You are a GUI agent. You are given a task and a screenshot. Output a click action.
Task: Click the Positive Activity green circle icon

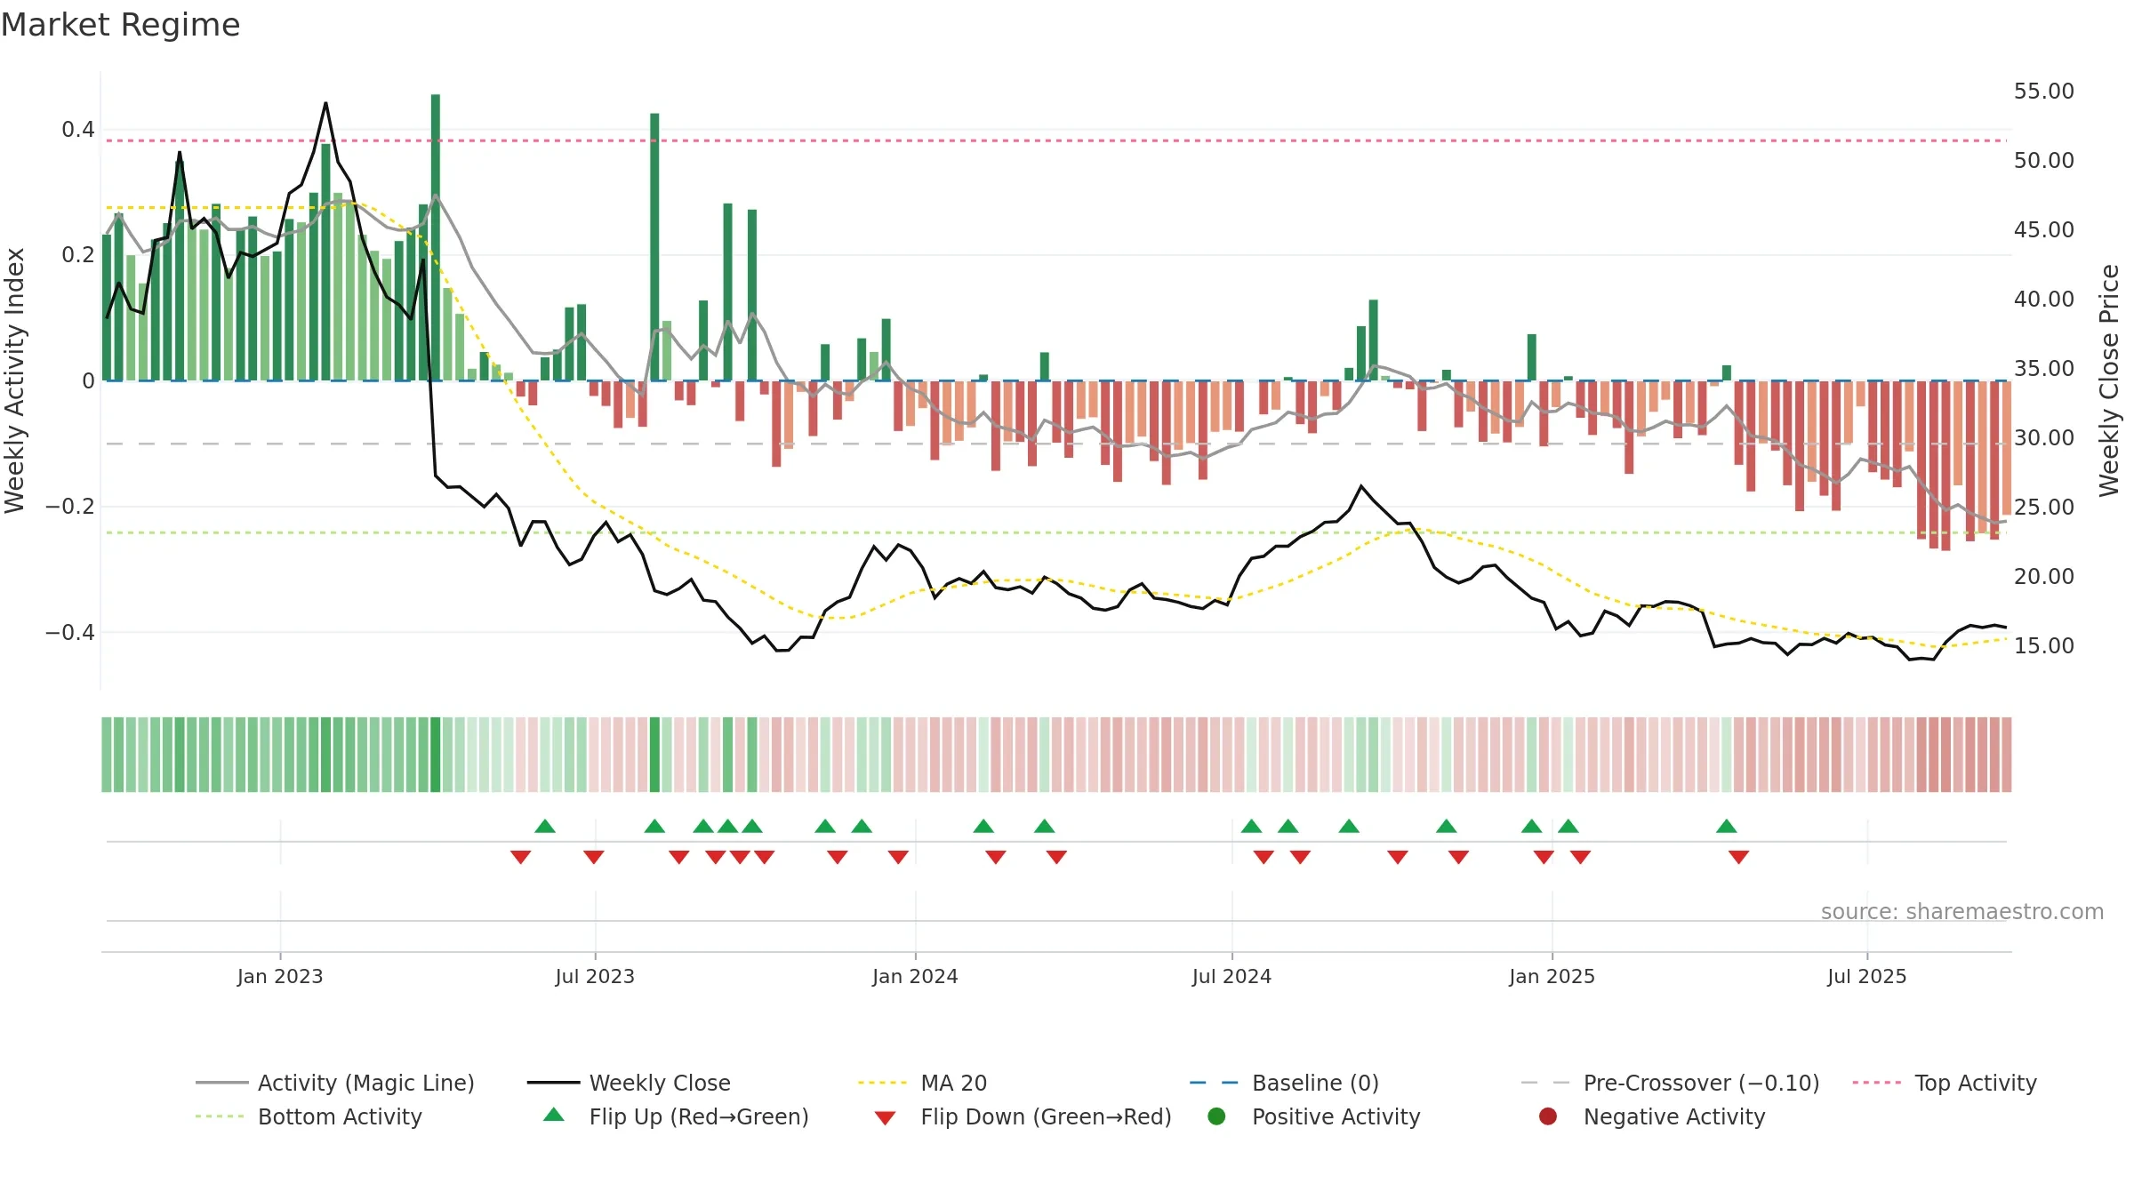[x=1216, y=1116]
